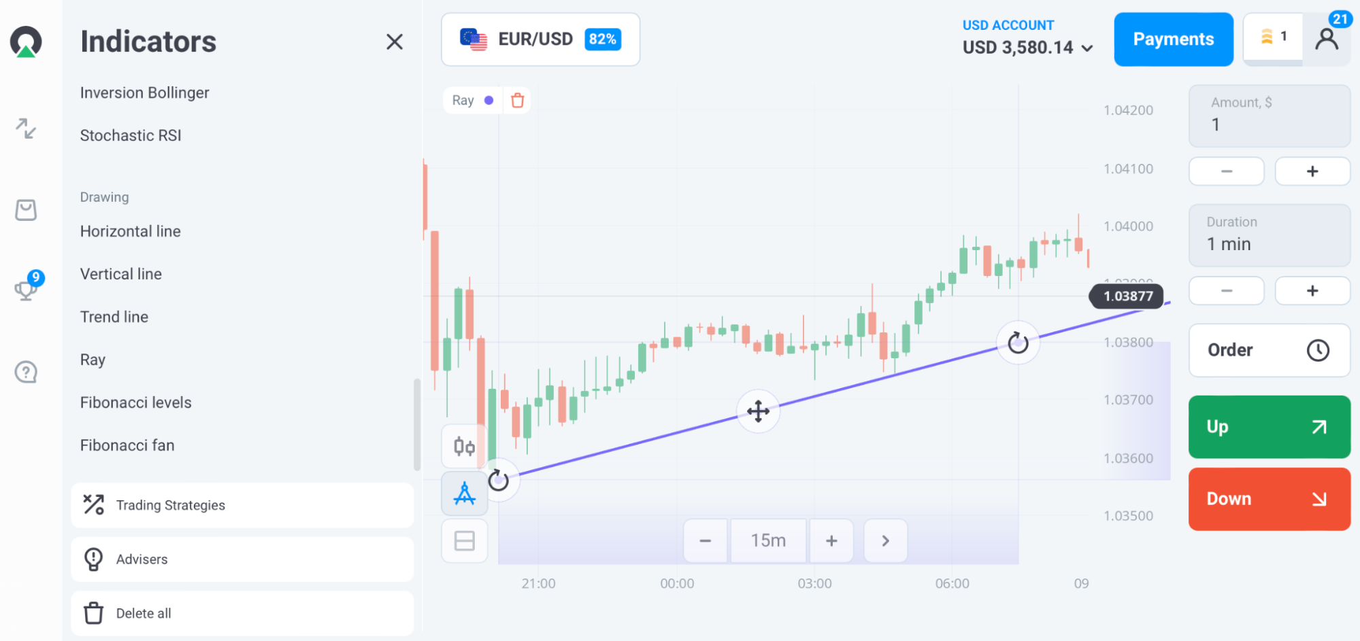Viewport: 1360px width, 641px height.
Task: Increase the trade amount with plus
Action: pyautogui.click(x=1312, y=171)
